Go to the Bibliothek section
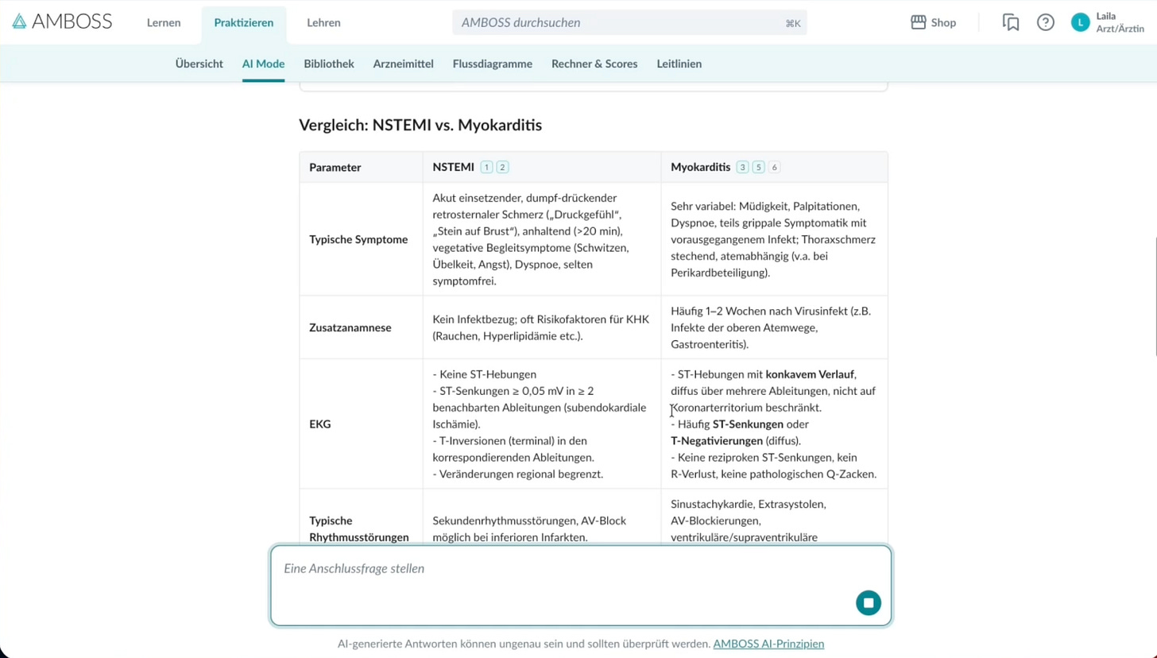Viewport: 1157px width, 658px height. [x=329, y=64]
